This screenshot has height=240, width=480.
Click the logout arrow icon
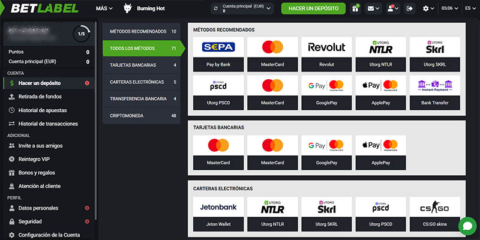point(410,8)
